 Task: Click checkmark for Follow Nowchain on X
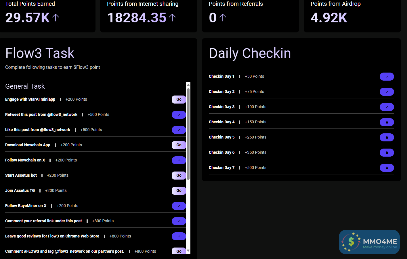click(x=179, y=160)
